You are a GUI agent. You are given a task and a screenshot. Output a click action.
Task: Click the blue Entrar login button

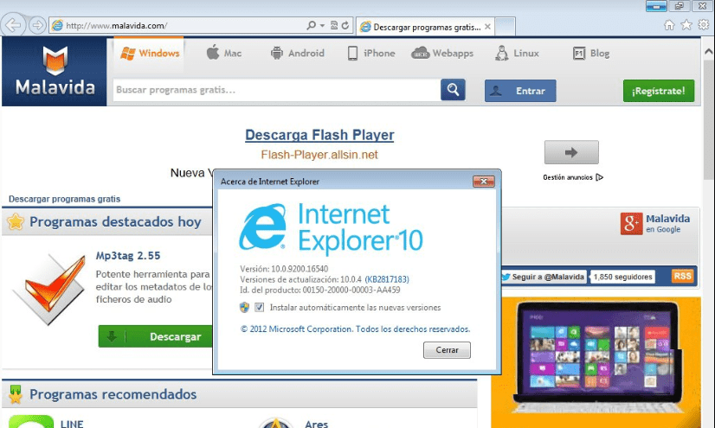tap(519, 91)
